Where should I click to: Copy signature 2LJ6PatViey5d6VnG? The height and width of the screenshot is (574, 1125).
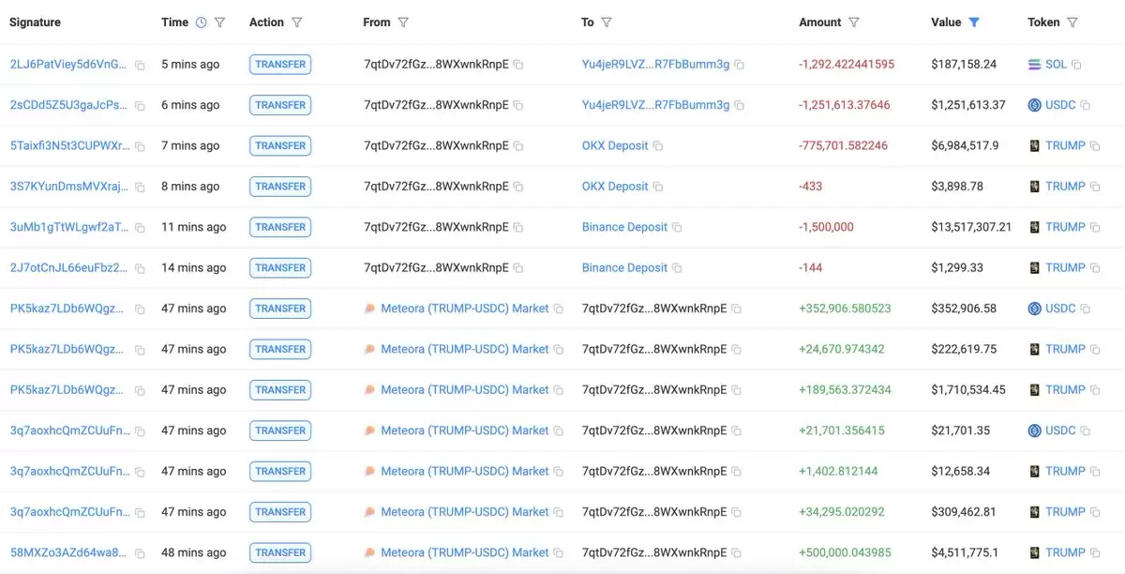140,65
